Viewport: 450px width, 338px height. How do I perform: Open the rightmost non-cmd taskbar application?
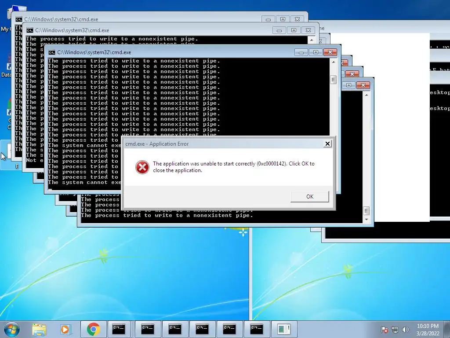coord(284,329)
